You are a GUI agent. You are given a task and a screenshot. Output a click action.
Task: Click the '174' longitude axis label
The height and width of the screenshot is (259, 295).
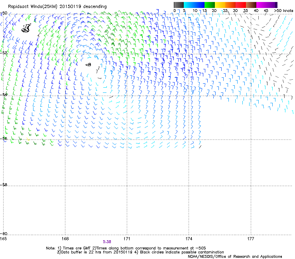point(189,239)
